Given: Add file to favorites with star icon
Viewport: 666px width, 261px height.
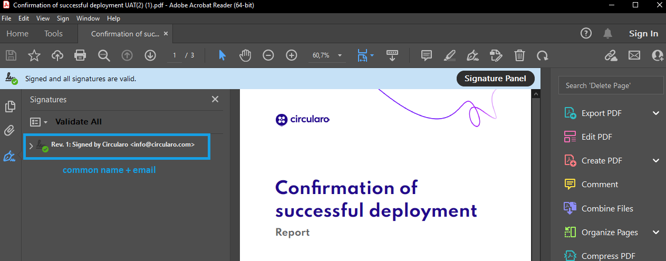Looking at the screenshot, I should coord(34,55).
